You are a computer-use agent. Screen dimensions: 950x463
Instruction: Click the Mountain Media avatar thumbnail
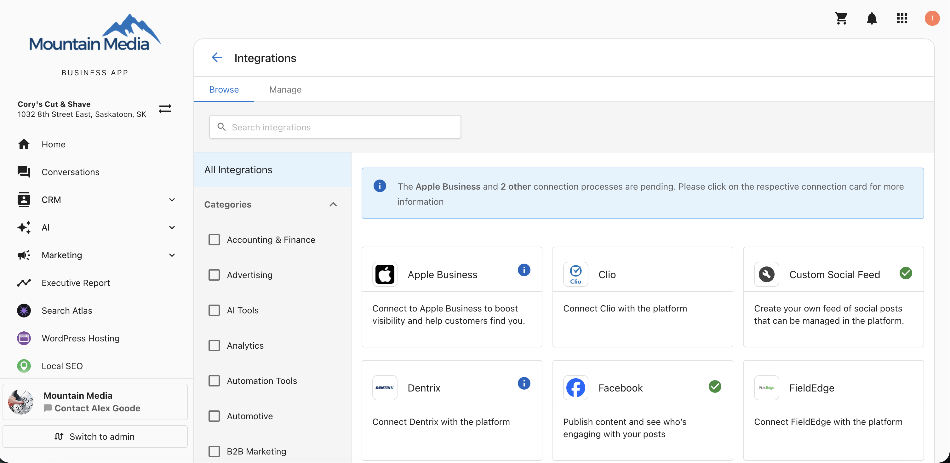21,402
